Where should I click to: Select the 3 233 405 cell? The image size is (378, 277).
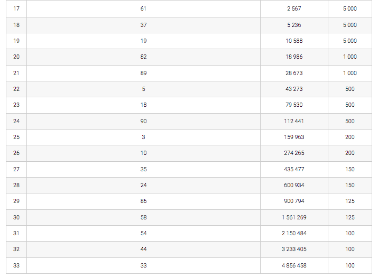294,250
